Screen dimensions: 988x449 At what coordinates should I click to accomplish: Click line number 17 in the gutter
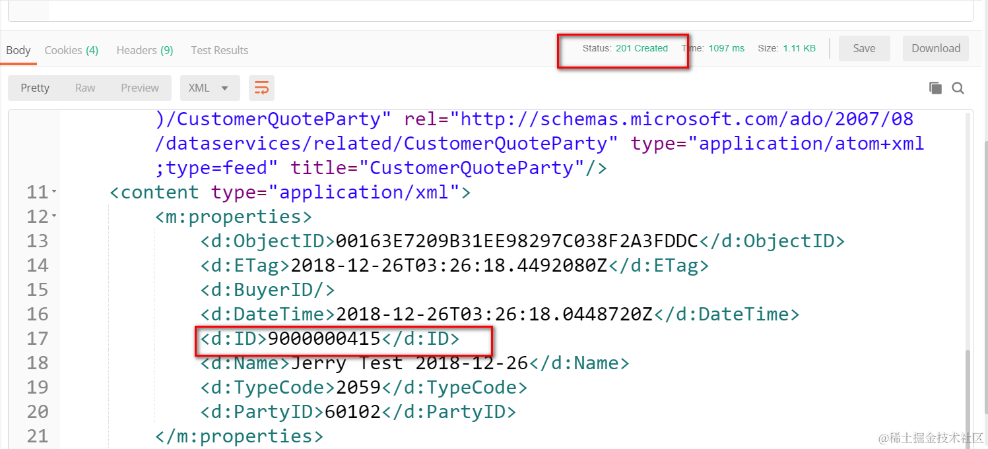coord(38,338)
